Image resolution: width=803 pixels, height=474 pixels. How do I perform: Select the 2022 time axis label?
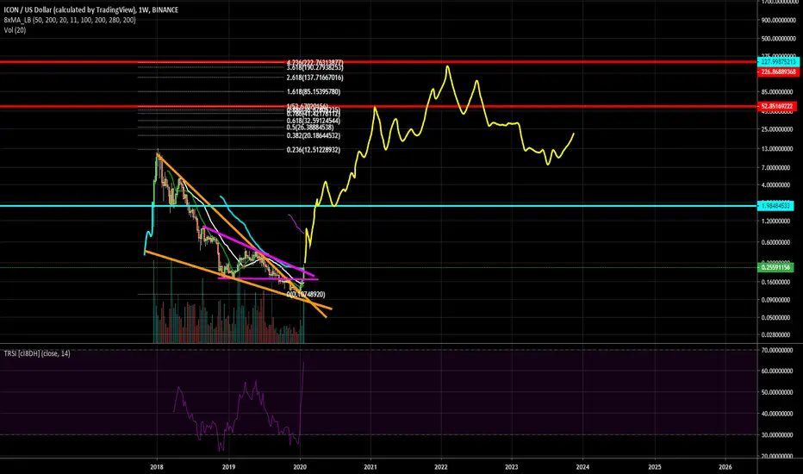coord(441,467)
